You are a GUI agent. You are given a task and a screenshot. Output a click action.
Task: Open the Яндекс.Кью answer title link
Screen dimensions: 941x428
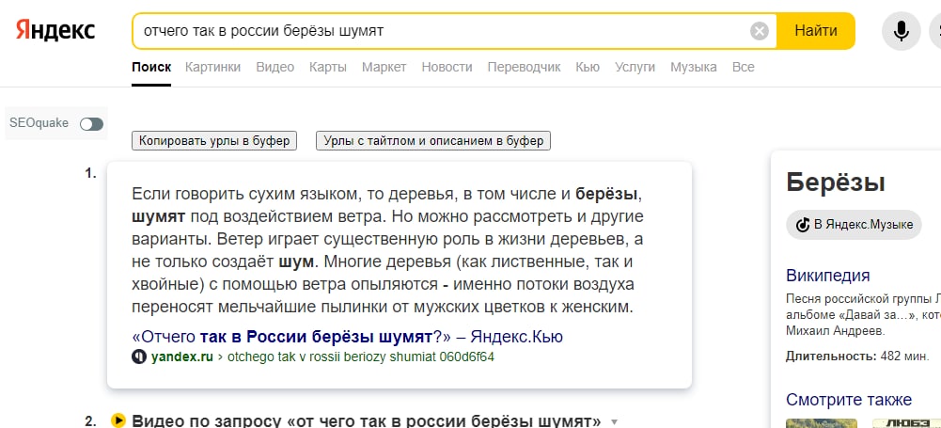(x=347, y=336)
